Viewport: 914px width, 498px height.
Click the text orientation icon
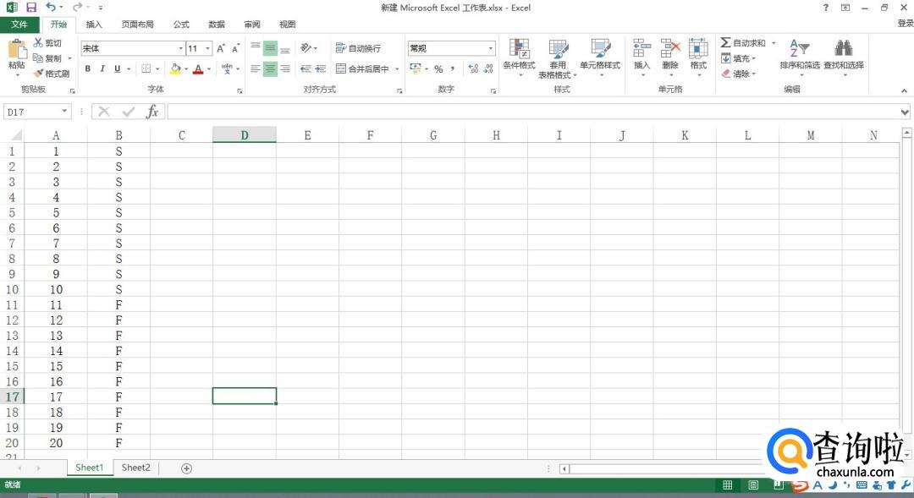click(306, 48)
